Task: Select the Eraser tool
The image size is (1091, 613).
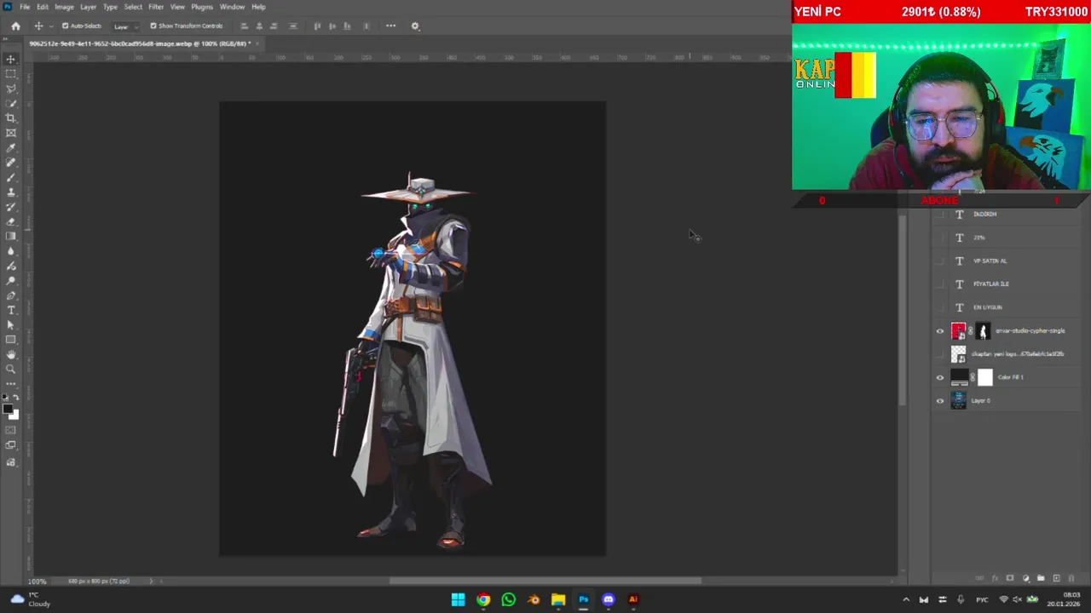Action: click(11, 221)
